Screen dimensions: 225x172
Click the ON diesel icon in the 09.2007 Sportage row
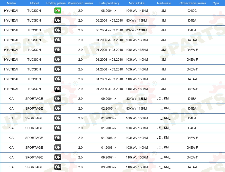click(x=58, y=157)
